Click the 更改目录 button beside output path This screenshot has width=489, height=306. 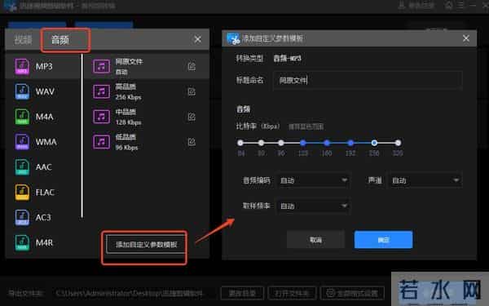(x=242, y=293)
